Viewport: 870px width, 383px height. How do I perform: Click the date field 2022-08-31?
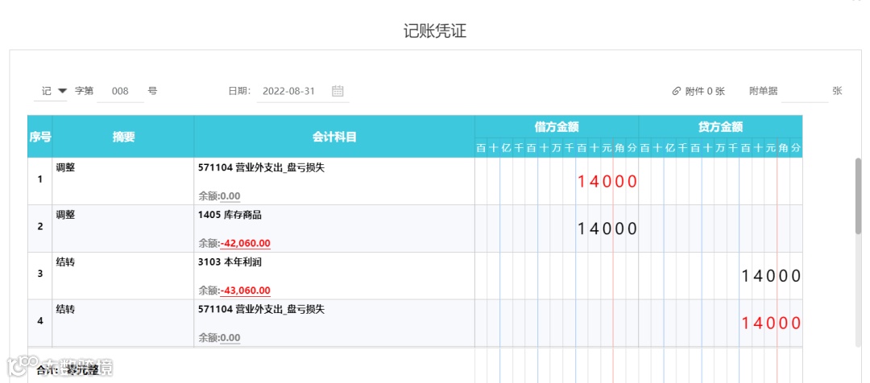point(288,92)
